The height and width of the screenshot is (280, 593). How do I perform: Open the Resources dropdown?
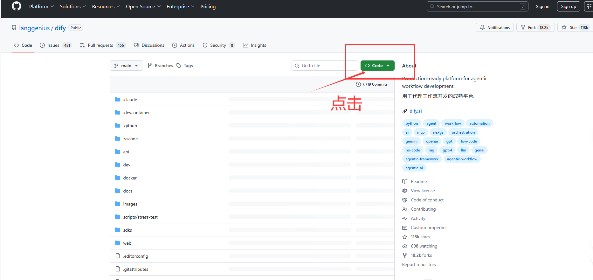106,6
